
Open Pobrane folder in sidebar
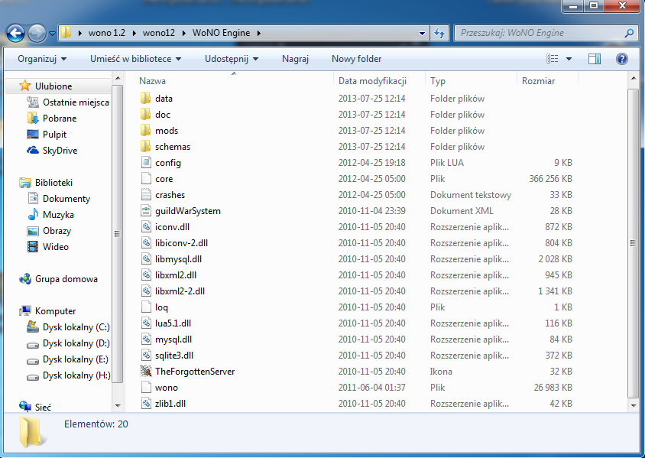[60, 118]
